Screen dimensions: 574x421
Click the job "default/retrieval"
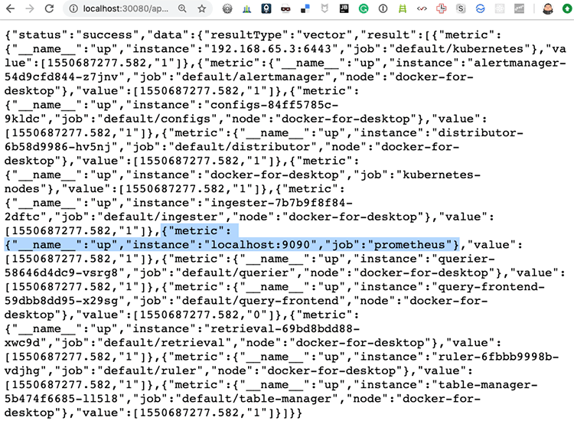point(165,343)
